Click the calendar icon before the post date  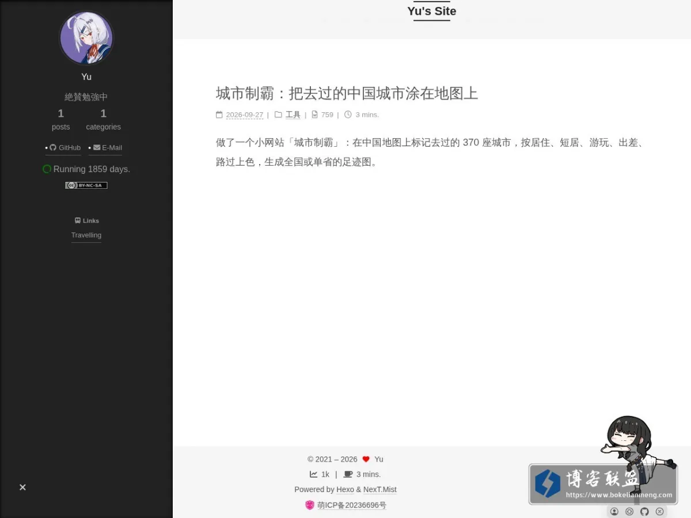pos(219,115)
